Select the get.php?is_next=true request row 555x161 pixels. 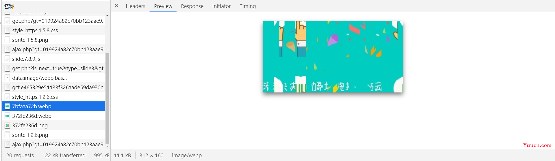53,68
